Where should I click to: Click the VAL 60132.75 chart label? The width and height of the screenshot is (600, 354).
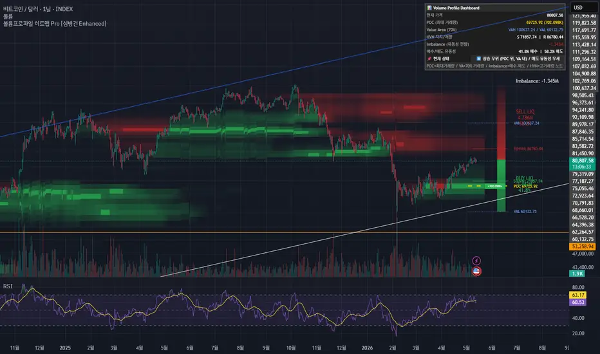click(525, 211)
